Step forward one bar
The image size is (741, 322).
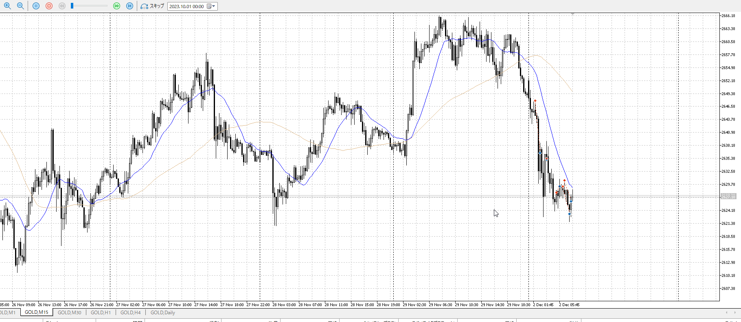(129, 6)
